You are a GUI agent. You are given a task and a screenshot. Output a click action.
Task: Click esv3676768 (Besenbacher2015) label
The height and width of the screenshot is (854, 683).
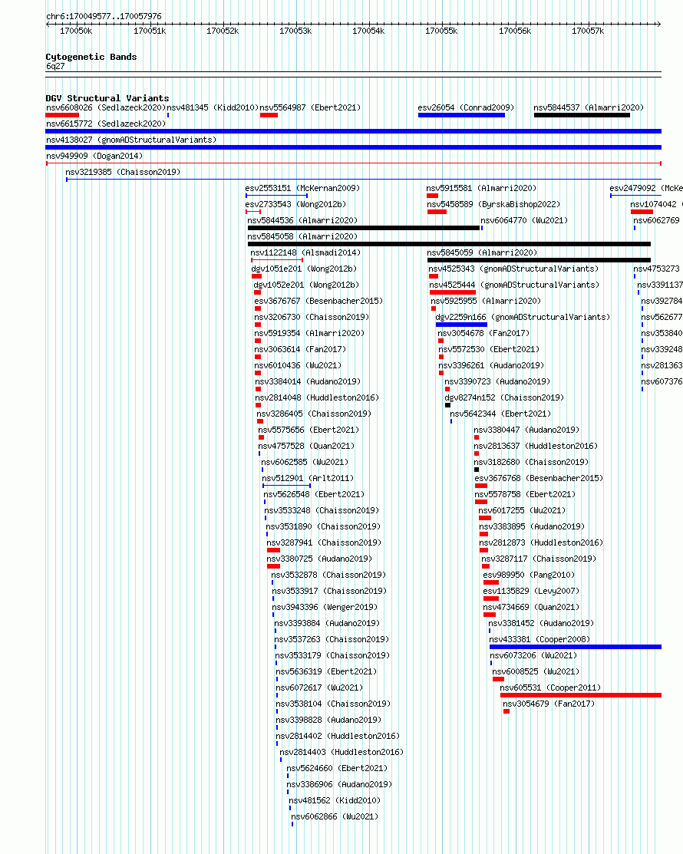pyautogui.click(x=539, y=478)
